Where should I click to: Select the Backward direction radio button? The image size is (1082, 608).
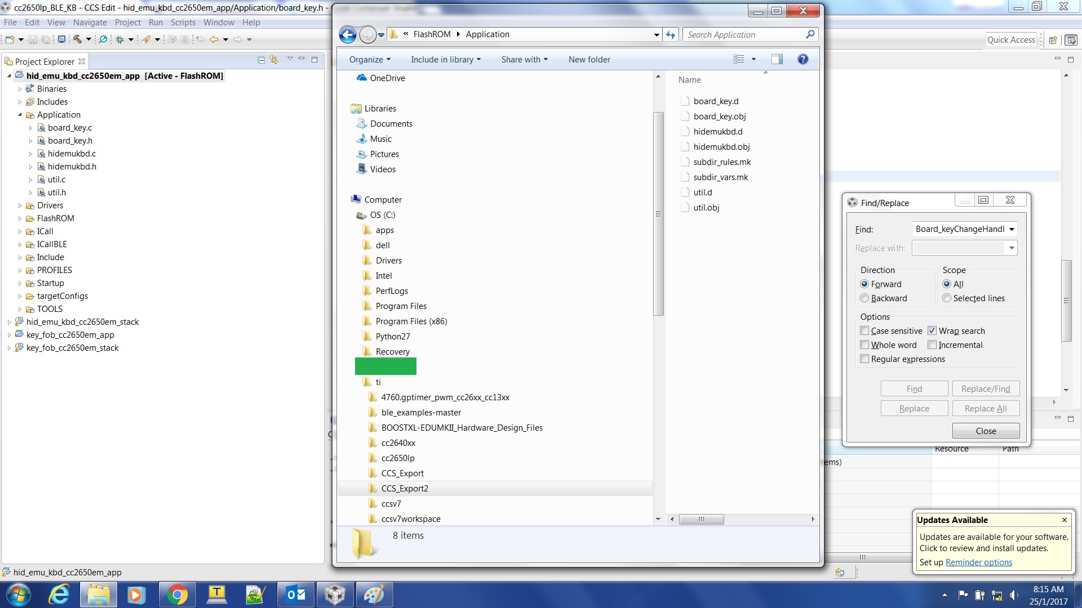pyautogui.click(x=866, y=298)
